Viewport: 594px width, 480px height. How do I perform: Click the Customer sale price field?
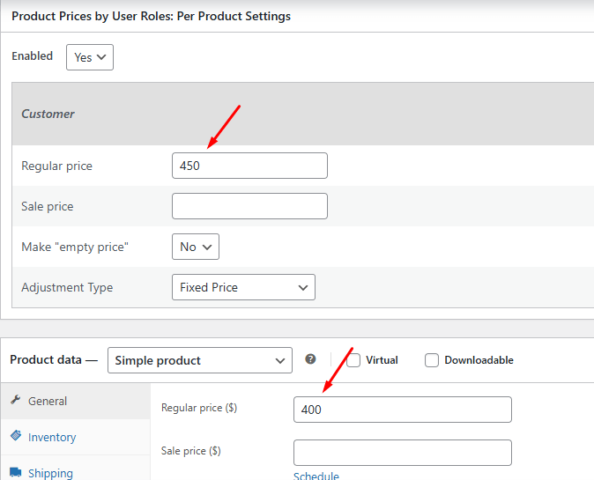(249, 206)
